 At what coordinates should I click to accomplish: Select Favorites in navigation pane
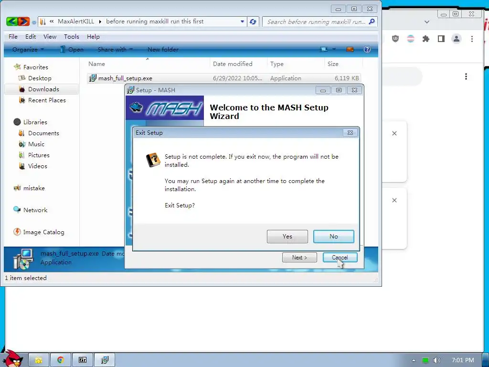point(35,67)
